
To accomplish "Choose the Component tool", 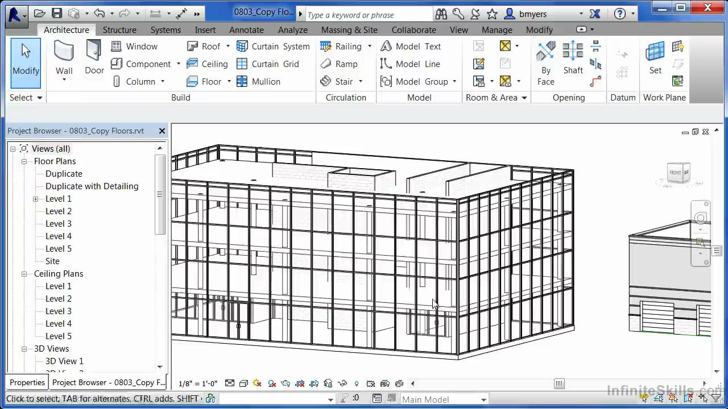I will pos(140,64).
